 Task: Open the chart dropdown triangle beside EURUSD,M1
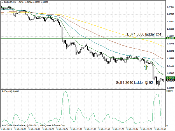[x=2, y=2]
